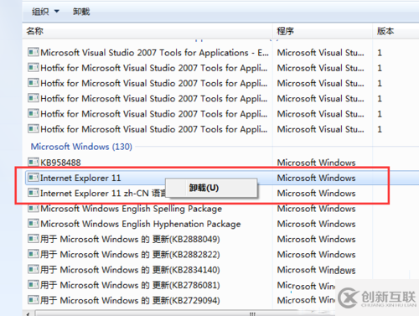419x316 pixels.
Task: Click version 1 of Visual Studio Tools for Applications
Action: [x=380, y=53]
